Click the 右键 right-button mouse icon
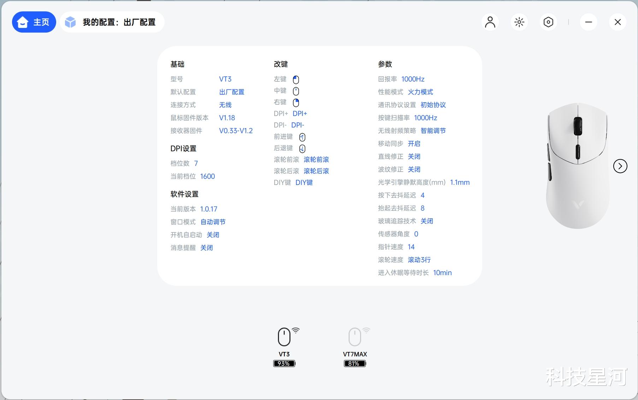Viewport: 638px width, 400px height. click(x=296, y=103)
